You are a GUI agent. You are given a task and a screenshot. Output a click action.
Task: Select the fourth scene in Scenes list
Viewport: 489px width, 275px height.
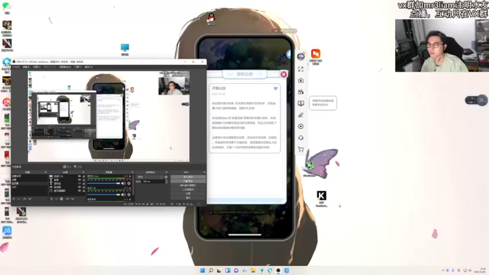[29, 187]
